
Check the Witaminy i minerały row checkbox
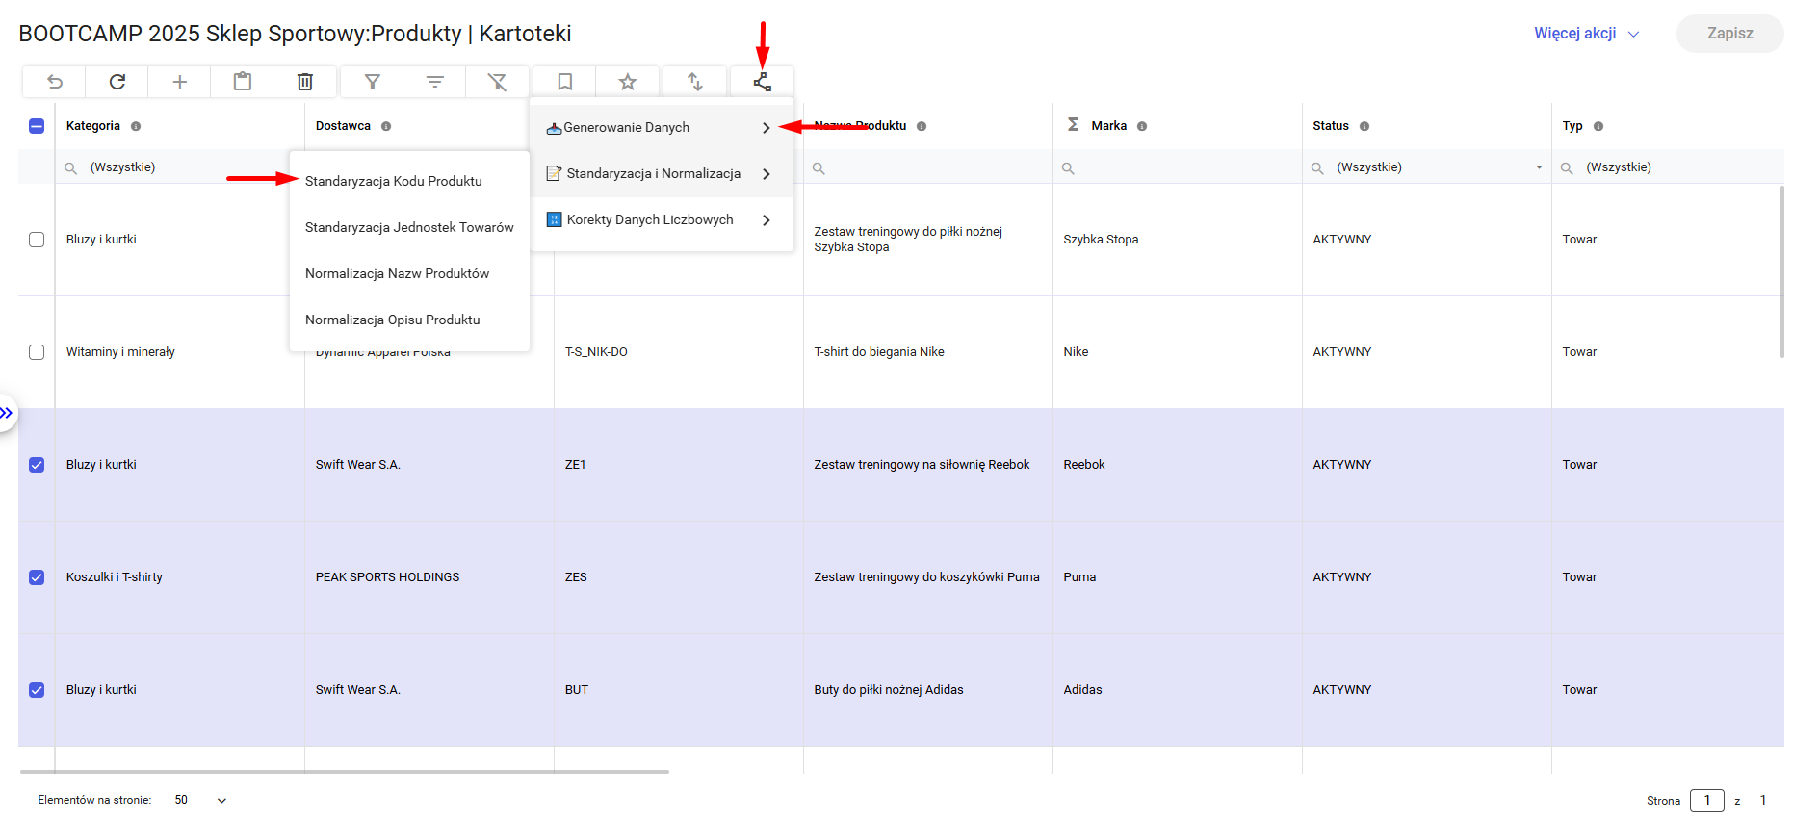coord(37,352)
